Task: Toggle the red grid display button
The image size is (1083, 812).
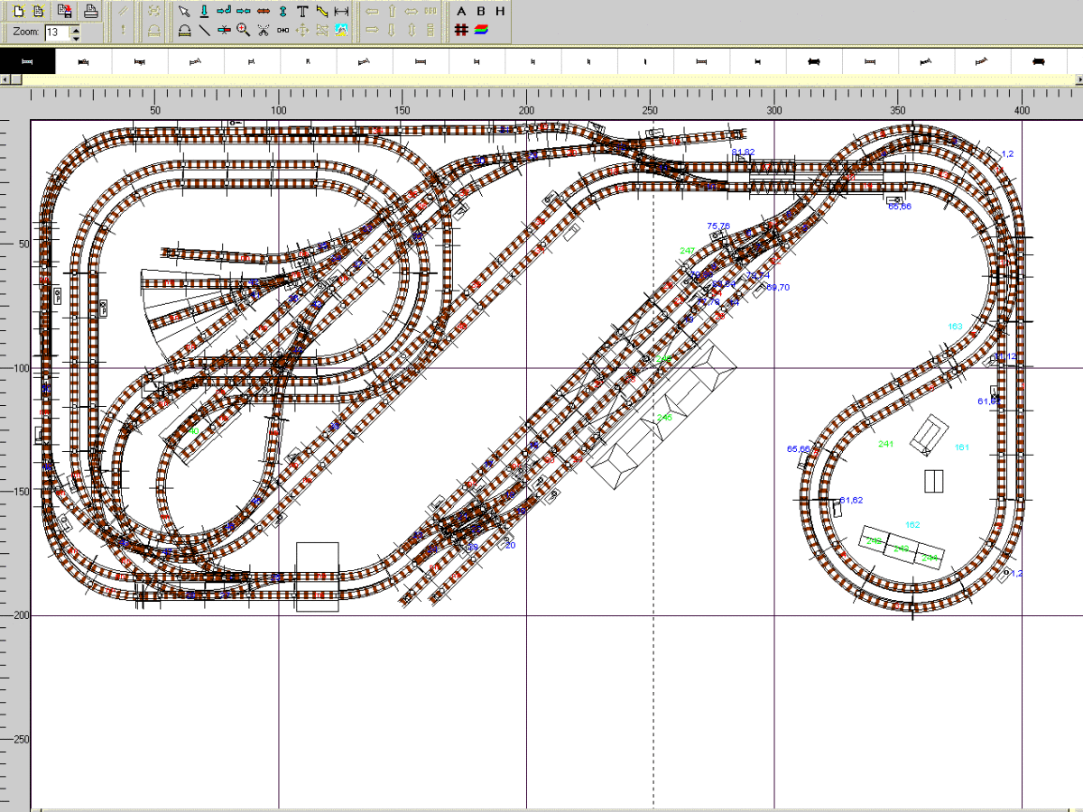Action: coord(461,30)
